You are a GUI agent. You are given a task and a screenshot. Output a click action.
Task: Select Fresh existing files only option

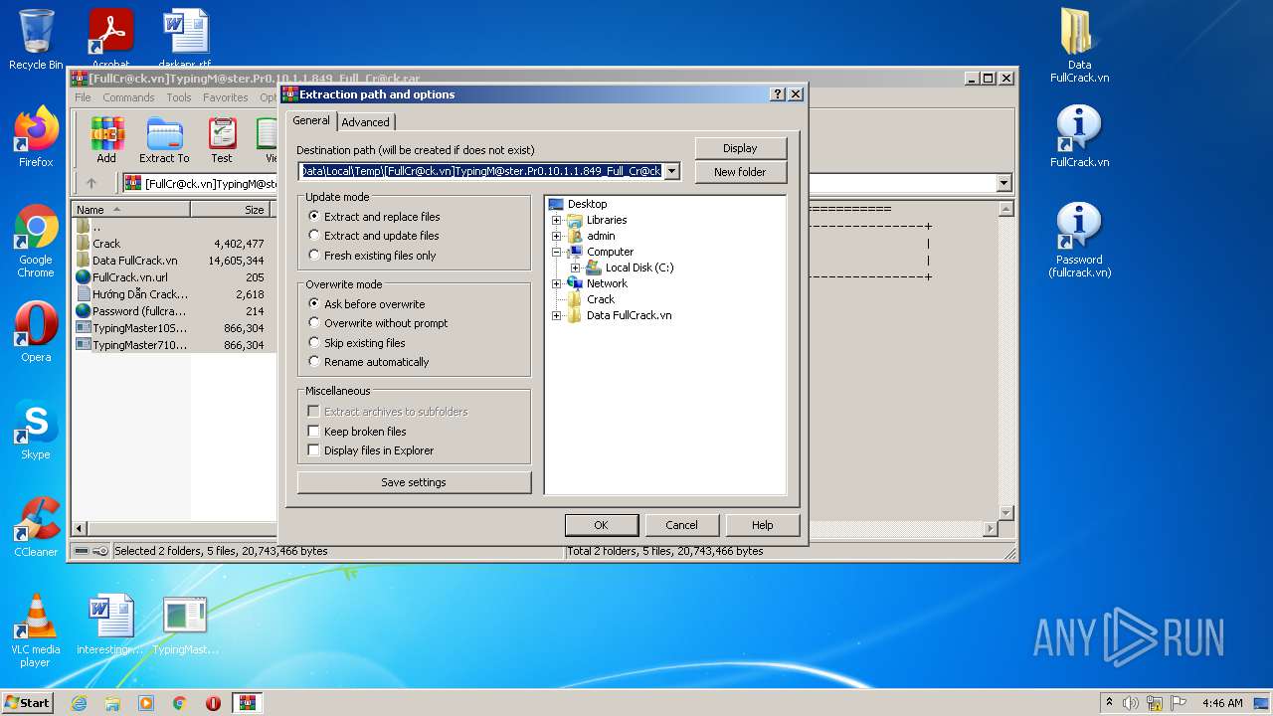tap(372, 256)
